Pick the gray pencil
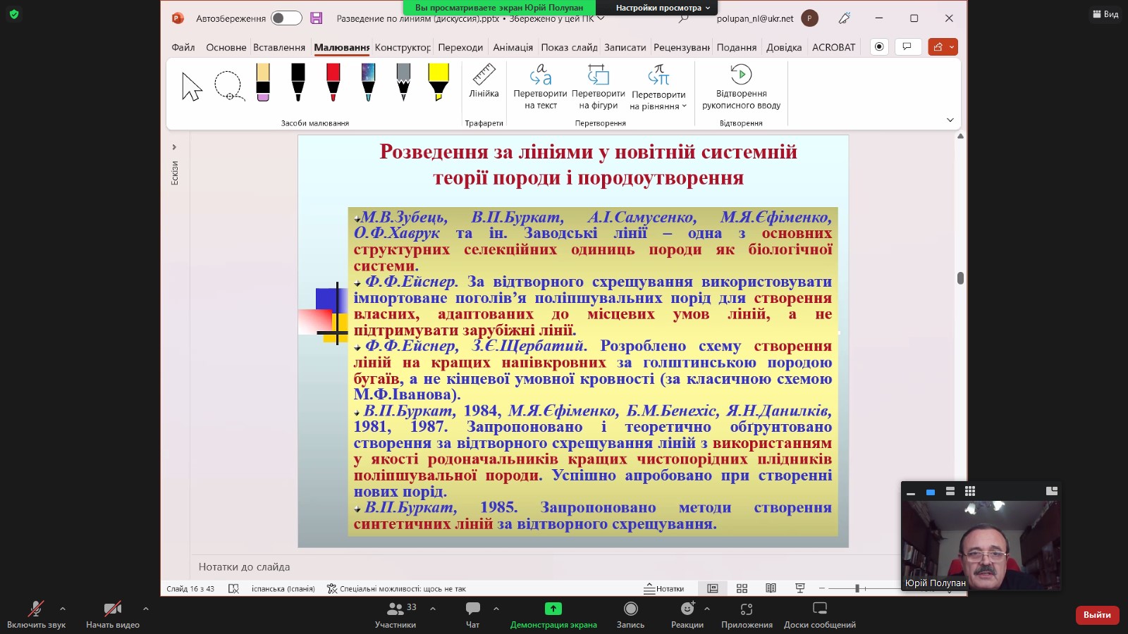This screenshot has height=634, width=1128. tap(403, 82)
